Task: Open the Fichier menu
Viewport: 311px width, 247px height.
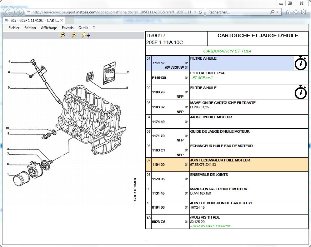Action: [14, 28]
